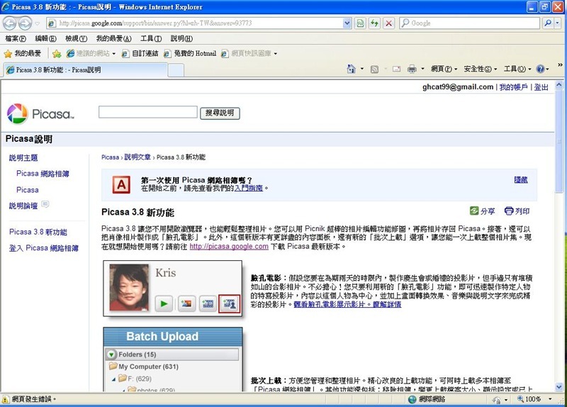Click the 隱藏 (hide) link
Screen dimensions: 567x407
point(521,180)
